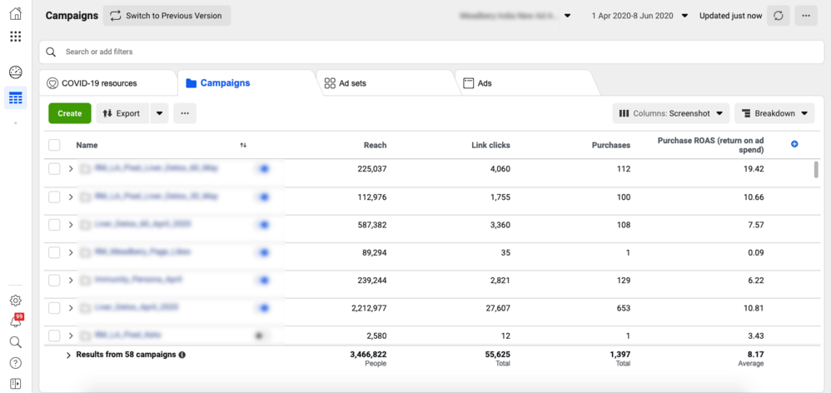Go to the home icon in sidebar
The width and height of the screenshot is (831, 393).
(x=15, y=14)
